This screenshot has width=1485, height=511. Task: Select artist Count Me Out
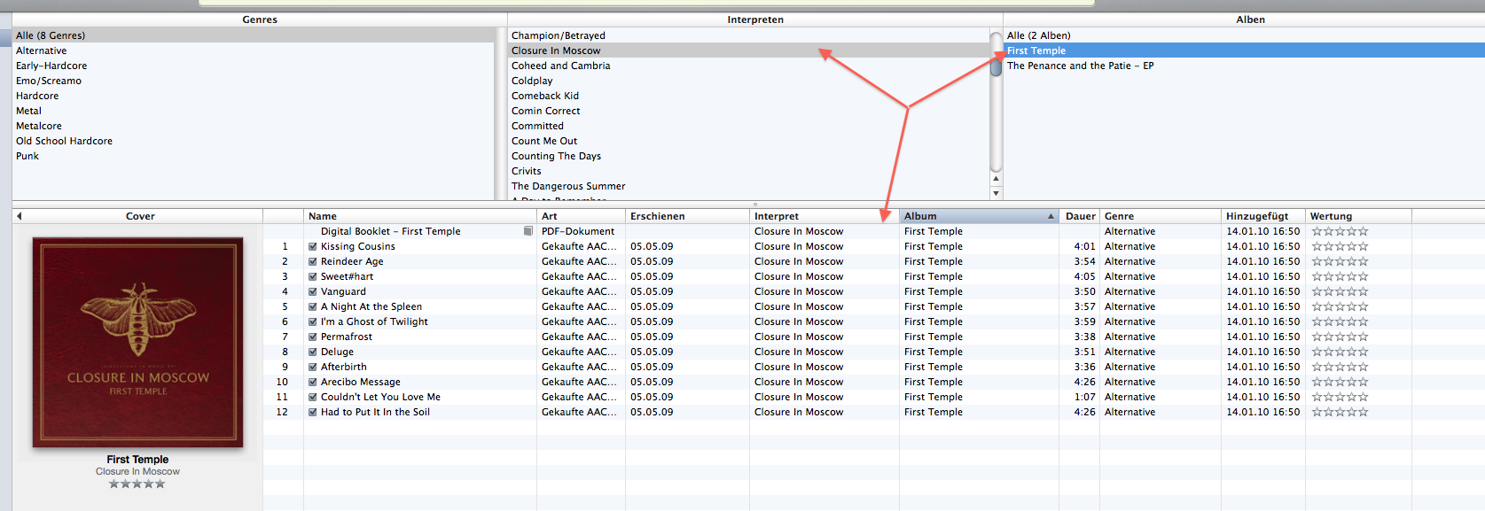click(x=748, y=141)
